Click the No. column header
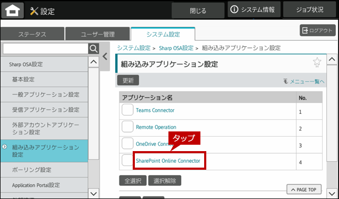 (x=309, y=97)
